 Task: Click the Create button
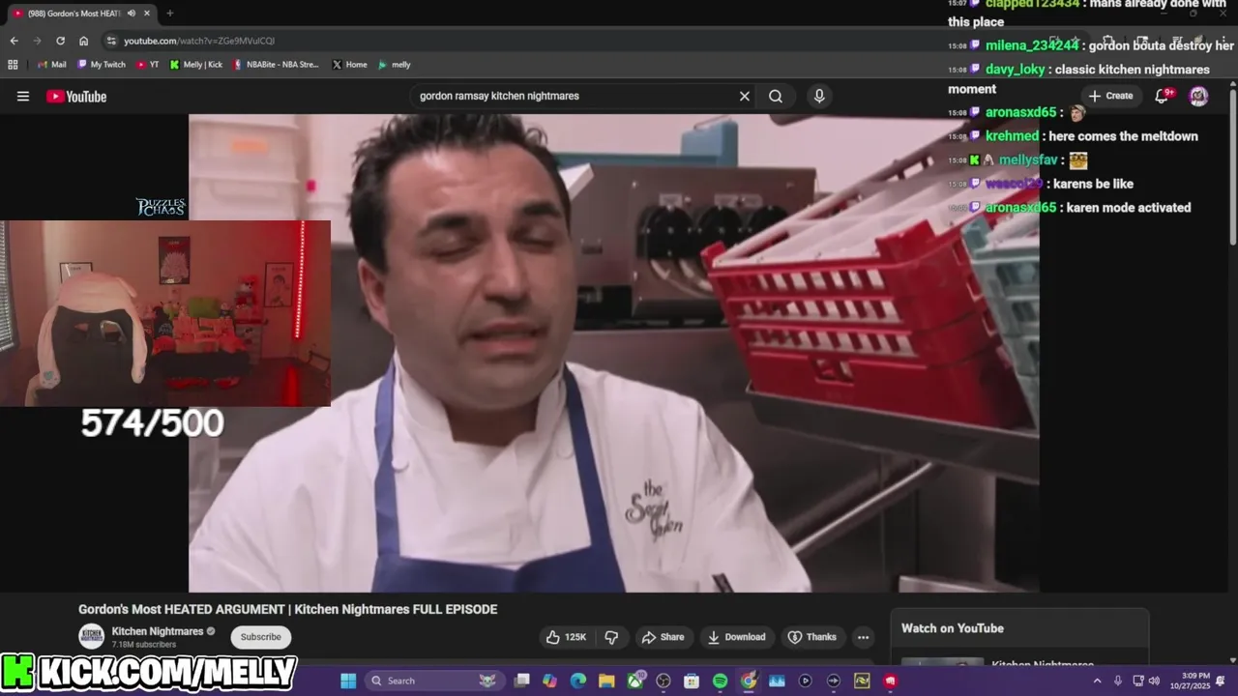1110,96
